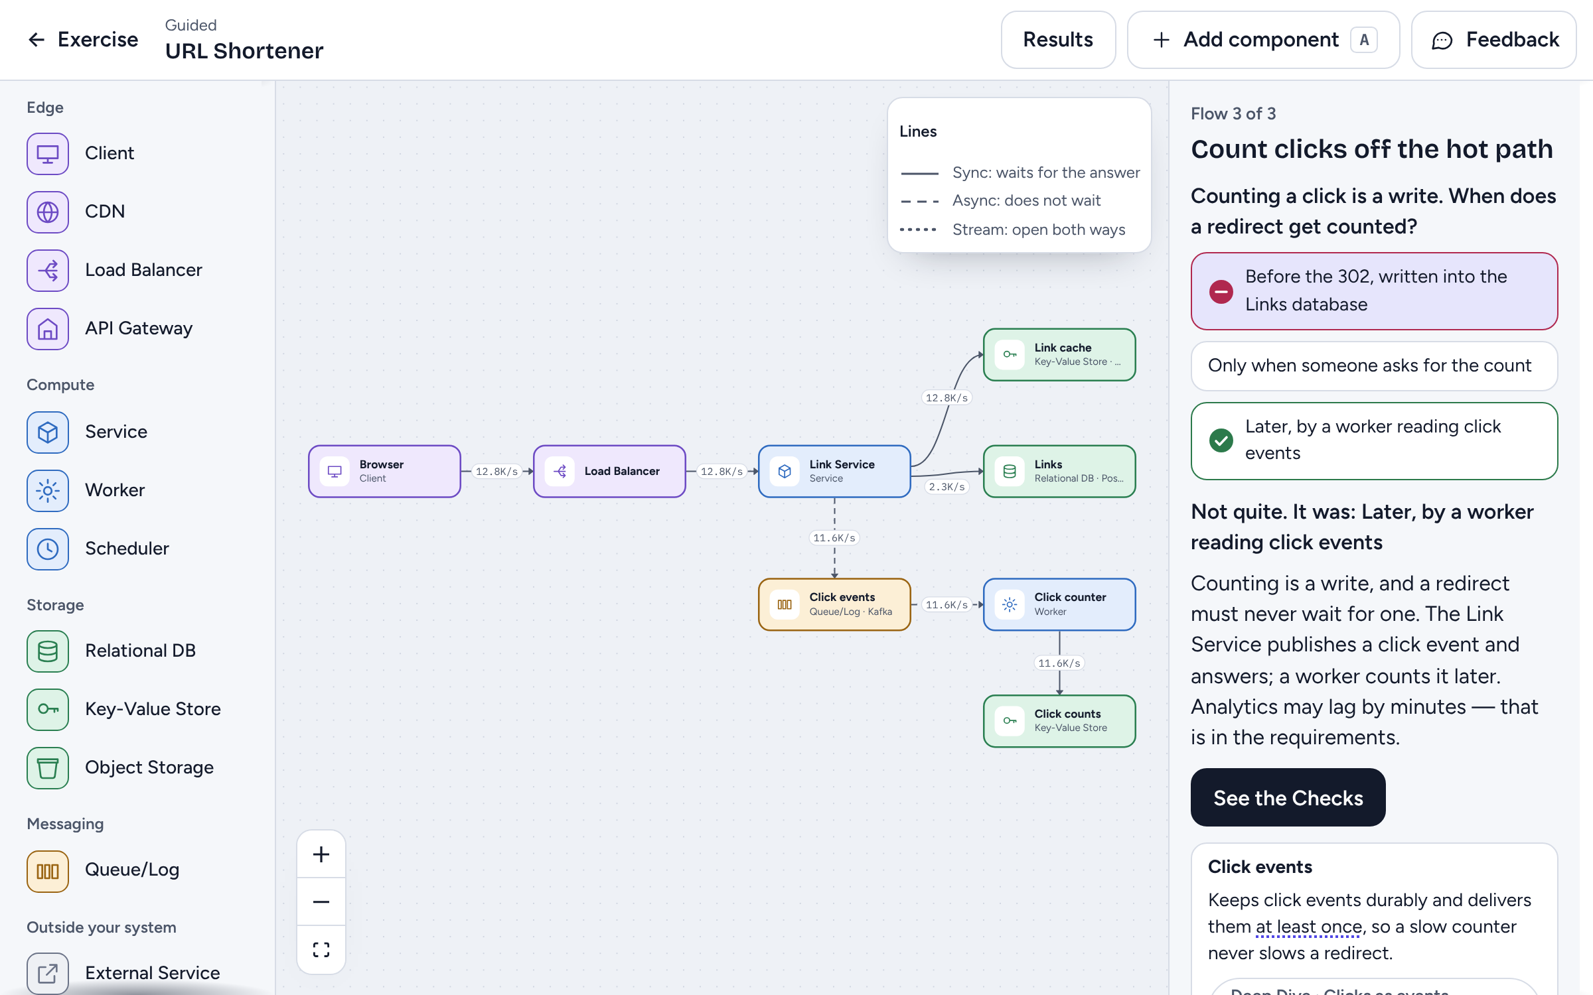
Task: Select the Click events Kafka node
Action: (834, 604)
